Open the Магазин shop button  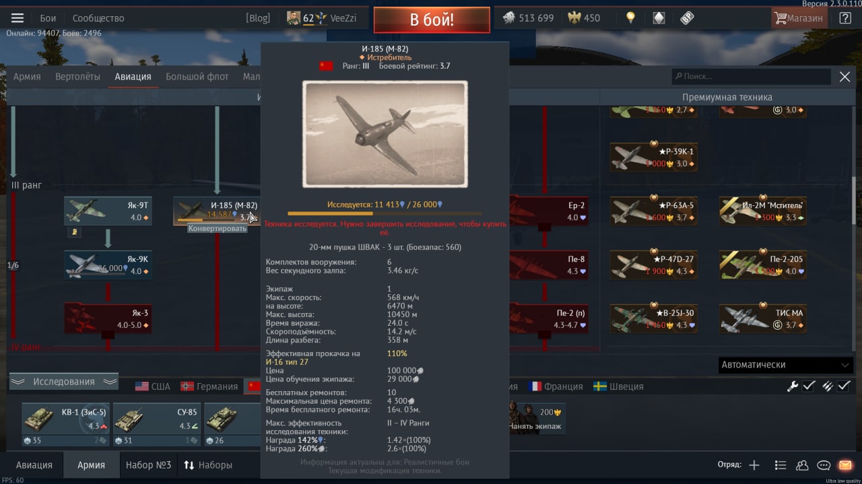click(x=799, y=18)
